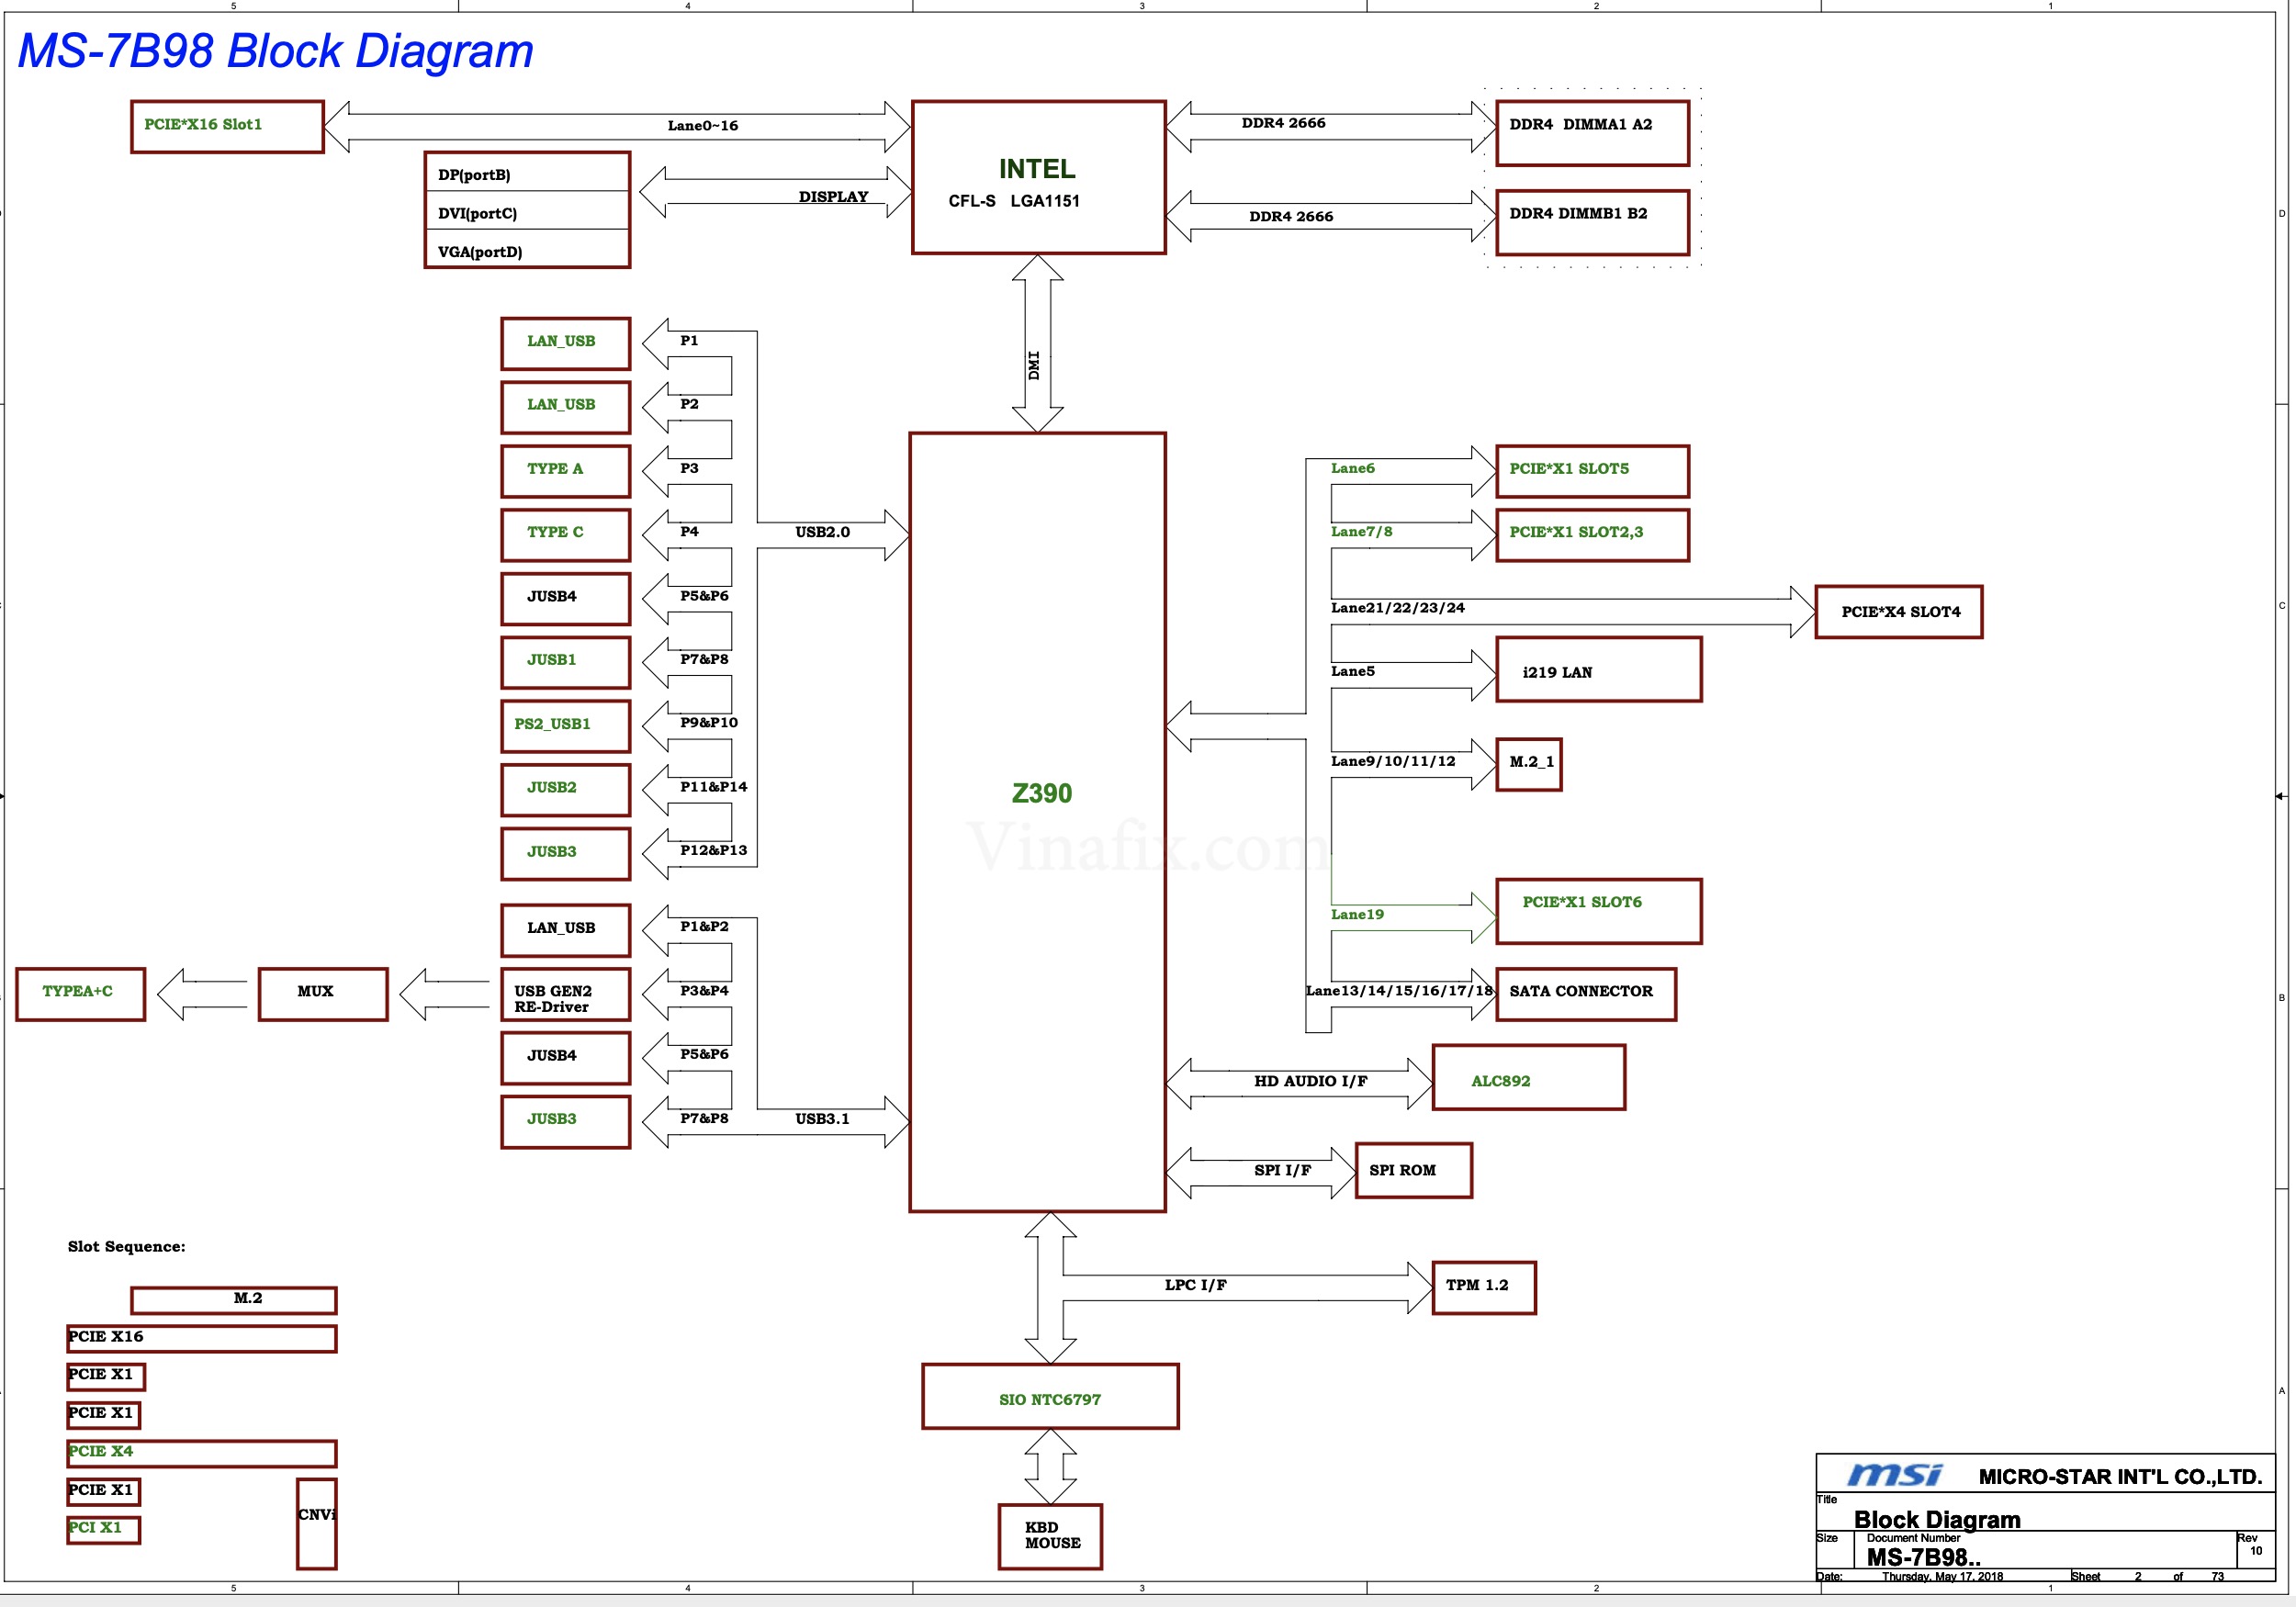This screenshot has height=1607, width=2296.
Task: Click the 'USB GEN2 RE-Driver' block
Action: point(565,994)
